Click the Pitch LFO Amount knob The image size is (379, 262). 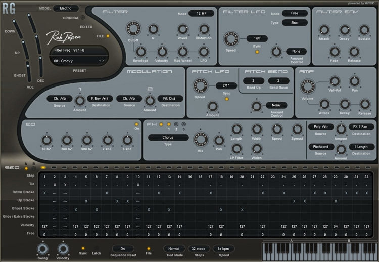point(212,106)
